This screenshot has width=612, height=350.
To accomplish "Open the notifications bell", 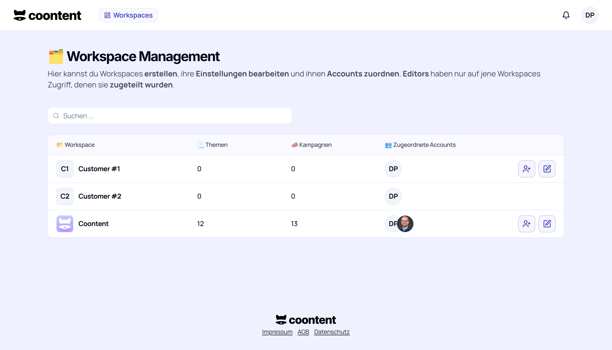I will (x=566, y=15).
